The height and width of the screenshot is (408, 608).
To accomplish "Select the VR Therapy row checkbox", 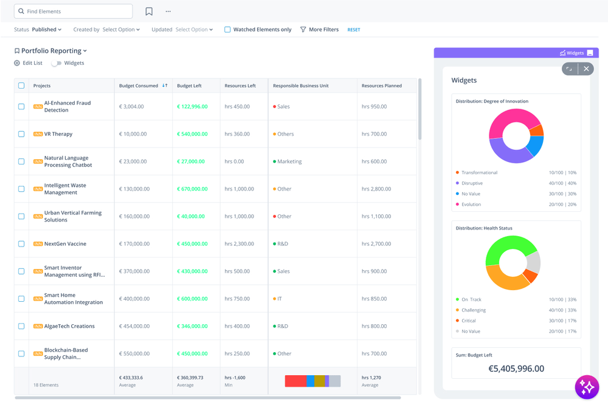I will pos(21,134).
